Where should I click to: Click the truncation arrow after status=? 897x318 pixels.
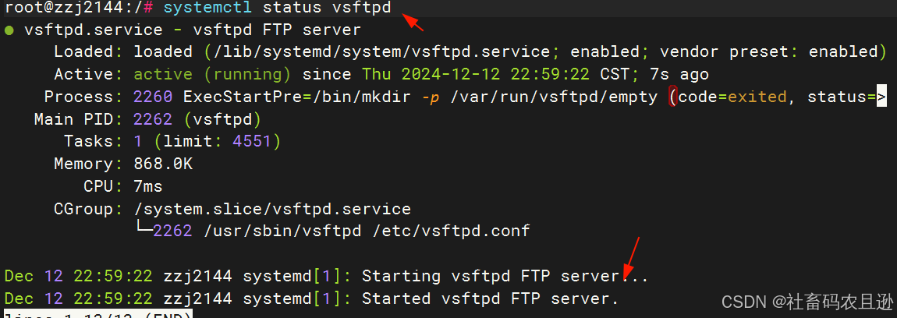[x=881, y=97]
